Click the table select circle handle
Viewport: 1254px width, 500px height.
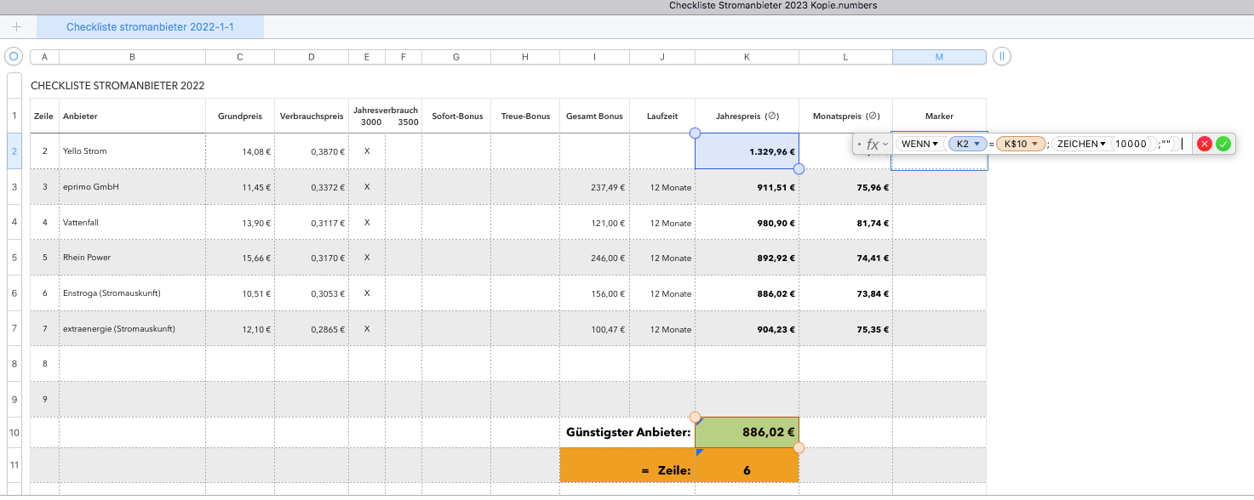click(14, 57)
